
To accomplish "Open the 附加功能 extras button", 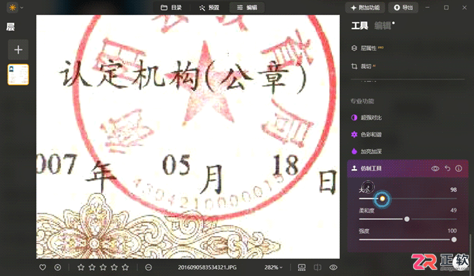I will click(365, 7).
